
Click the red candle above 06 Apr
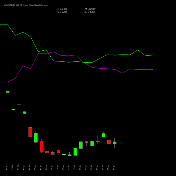[x=30, y=132]
